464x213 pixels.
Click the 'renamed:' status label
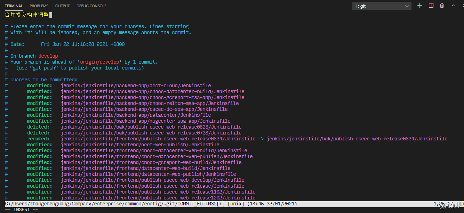(38, 139)
